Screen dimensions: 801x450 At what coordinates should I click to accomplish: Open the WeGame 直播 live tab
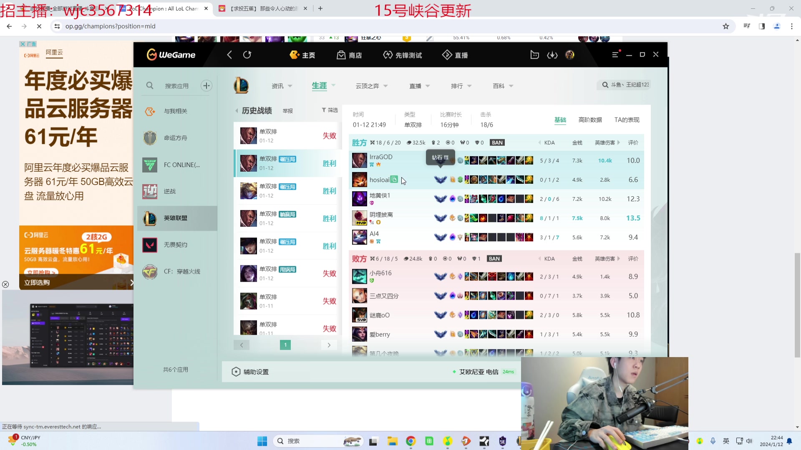[x=455, y=55]
